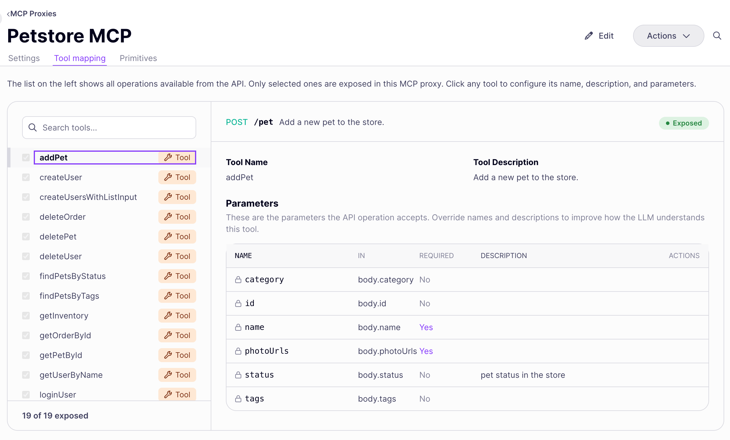Screen dimensions: 730x440
Task: Click the body.tags cell
Action: [377, 399]
